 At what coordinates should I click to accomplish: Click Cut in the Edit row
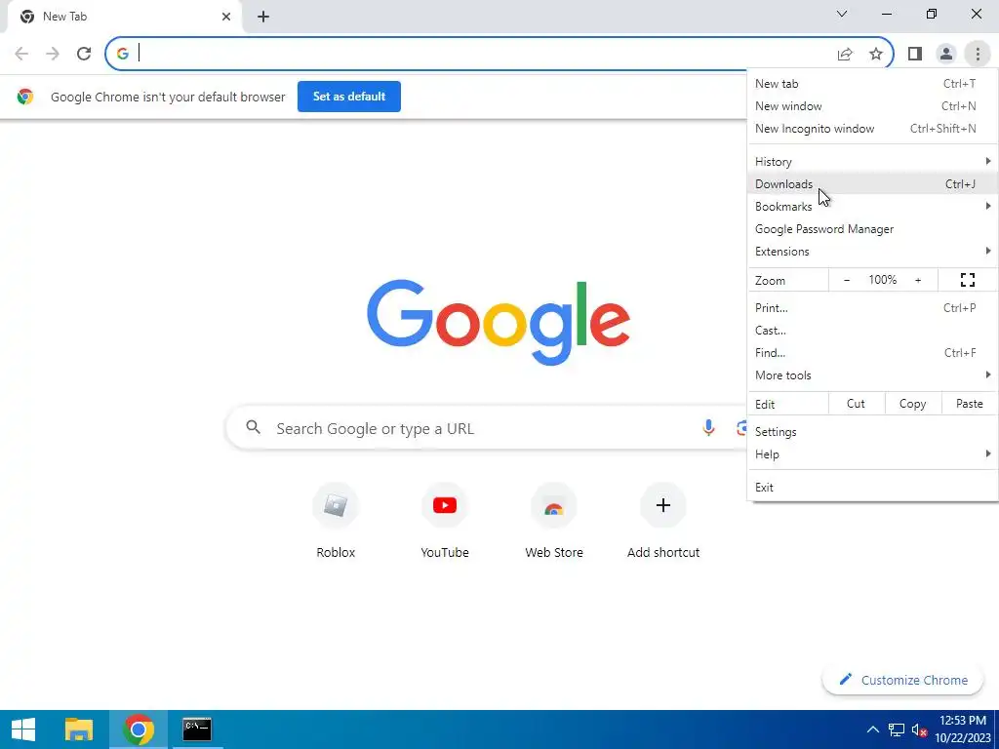pos(856,403)
